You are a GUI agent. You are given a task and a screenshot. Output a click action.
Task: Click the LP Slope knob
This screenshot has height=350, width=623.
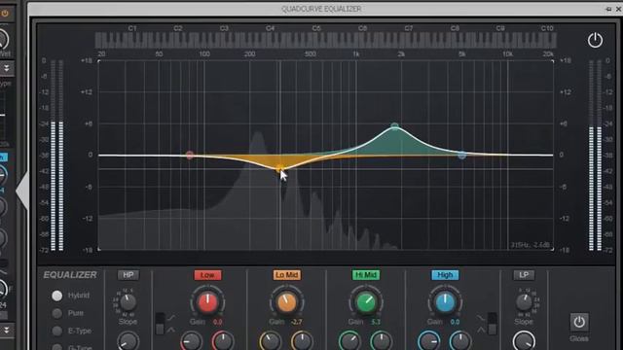tap(524, 302)
